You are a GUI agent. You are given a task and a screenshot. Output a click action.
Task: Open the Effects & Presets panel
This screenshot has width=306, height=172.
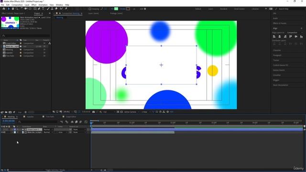coord(279,23)
